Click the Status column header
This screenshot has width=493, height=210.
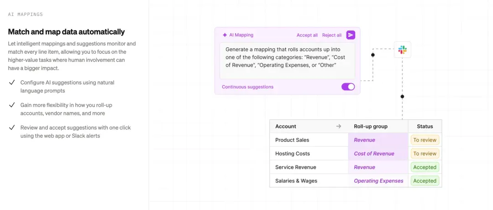[425, 126]
